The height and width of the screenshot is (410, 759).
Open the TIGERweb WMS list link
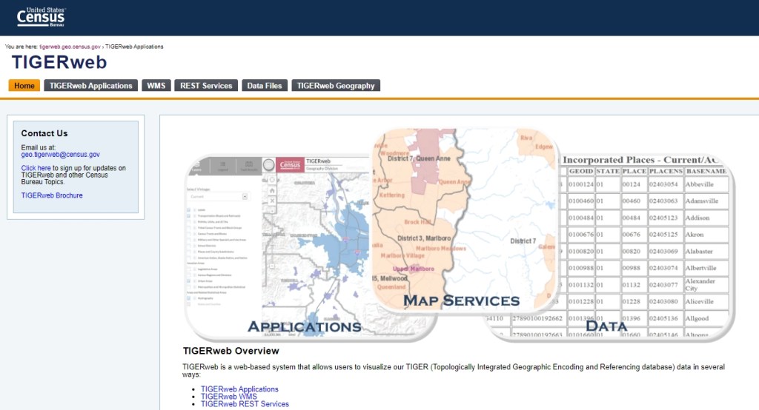[228, 397]
